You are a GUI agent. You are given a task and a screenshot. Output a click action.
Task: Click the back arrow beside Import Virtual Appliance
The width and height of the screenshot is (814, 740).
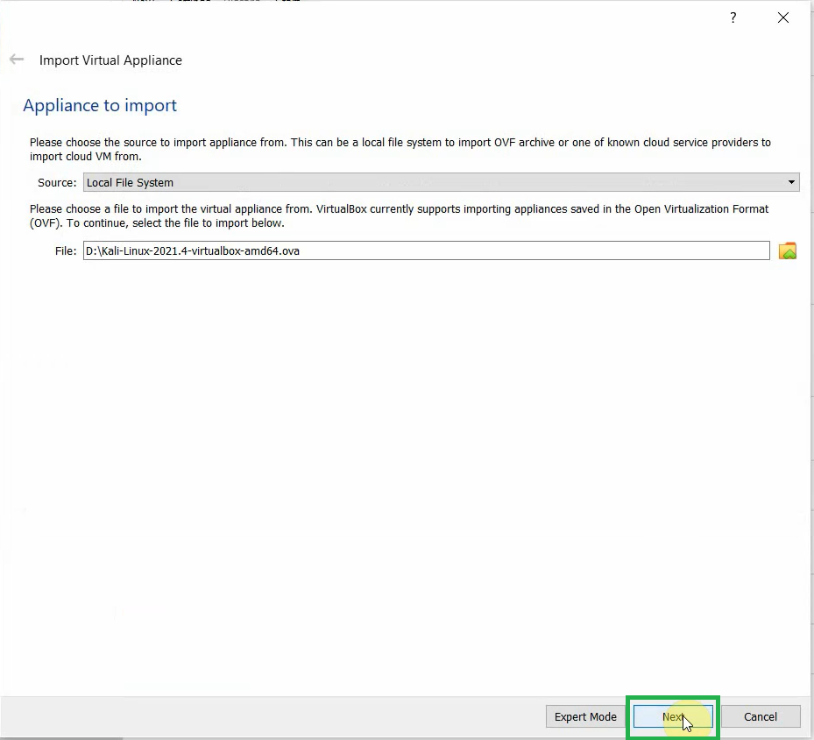point(16,59)
